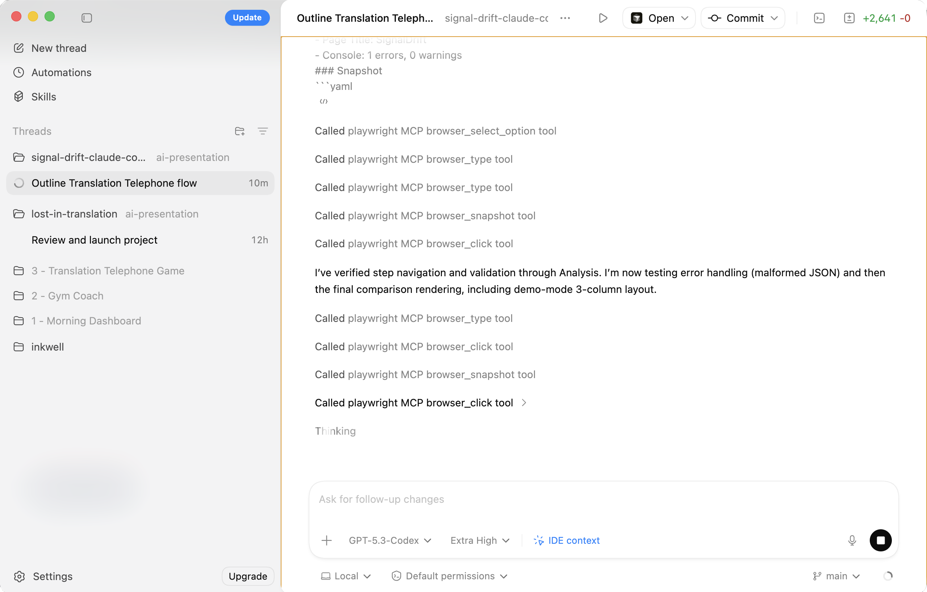This screenshot has height=592, width=927.
Task: Open the diff changes icon
Action: click(x=849, y=18)
